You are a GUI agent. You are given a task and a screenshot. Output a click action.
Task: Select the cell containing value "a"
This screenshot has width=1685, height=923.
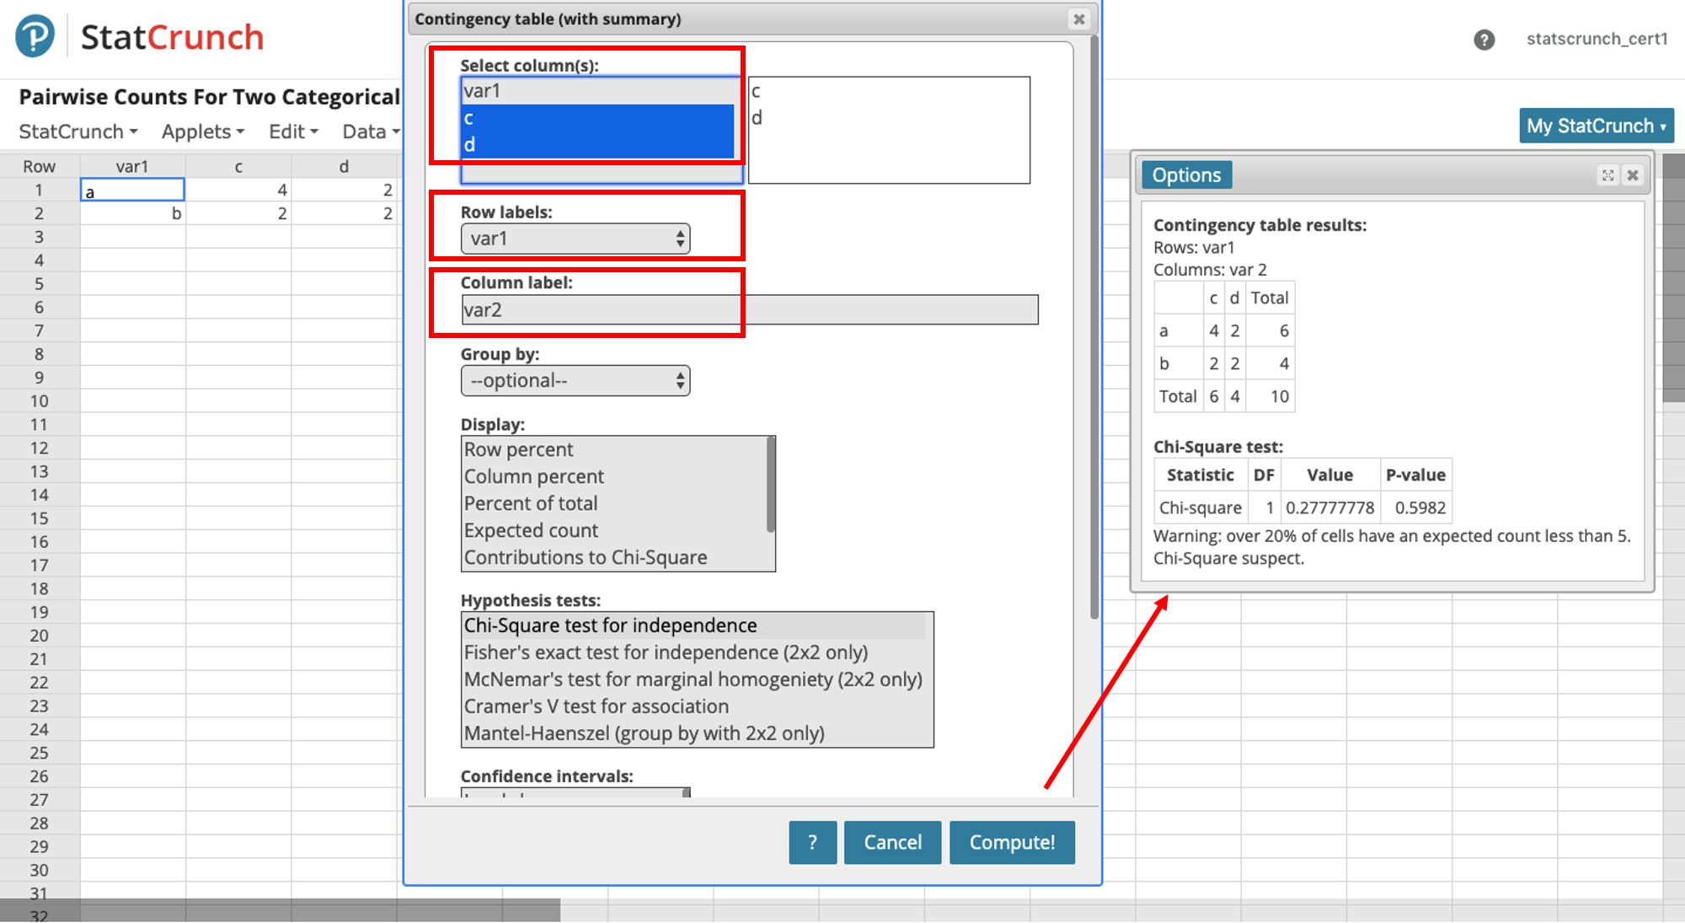click(132, 190)
